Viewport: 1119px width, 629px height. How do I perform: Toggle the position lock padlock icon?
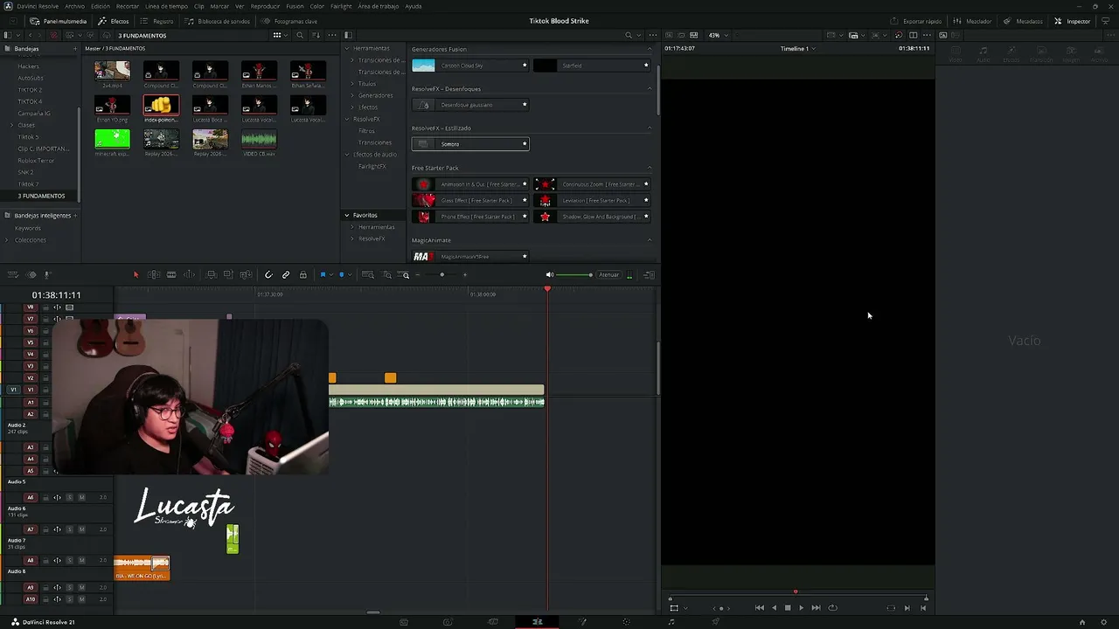click(302, 275)
